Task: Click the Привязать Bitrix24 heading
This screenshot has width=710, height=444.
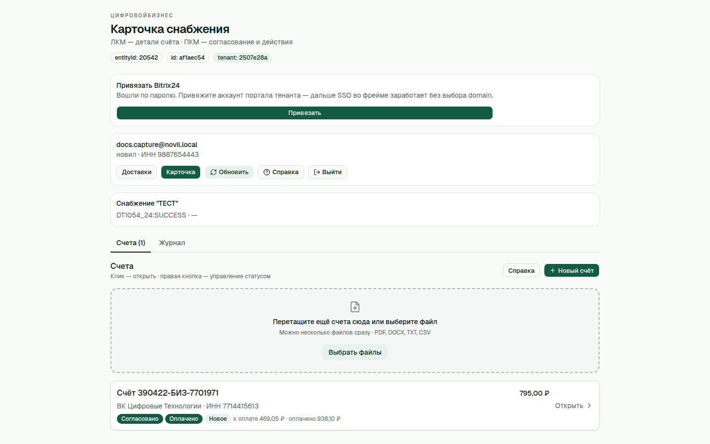Action: [148, 85]
